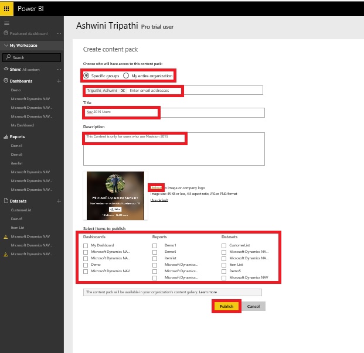Click the plus icon beside Datasets
Screen dimensions: 364x353
58,201
